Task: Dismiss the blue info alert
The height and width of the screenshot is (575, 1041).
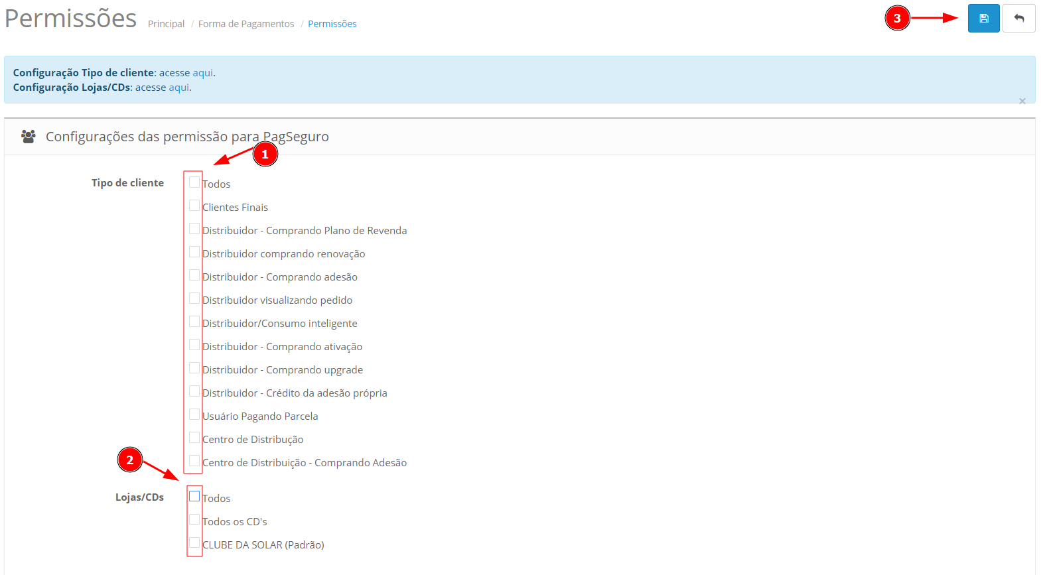Action: pyautogui.click(x=1022, y=101)
